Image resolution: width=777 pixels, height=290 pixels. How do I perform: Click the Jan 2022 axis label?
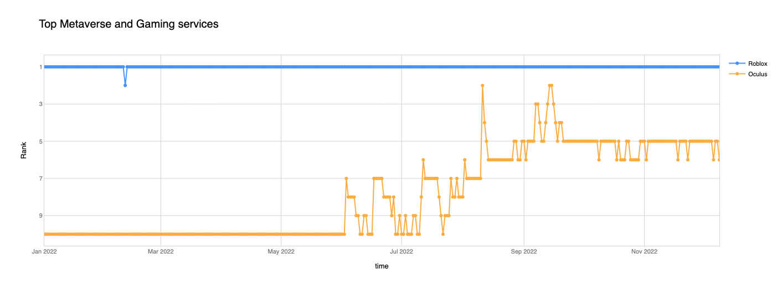(x=44, y=252)
